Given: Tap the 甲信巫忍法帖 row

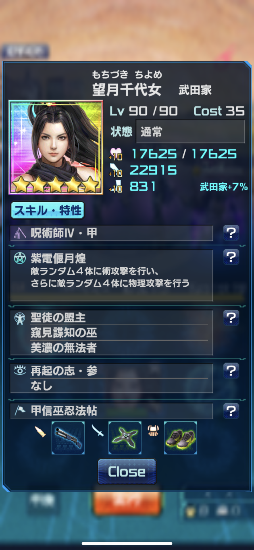Looking at the screenshot, I should (x=111, y=411).
